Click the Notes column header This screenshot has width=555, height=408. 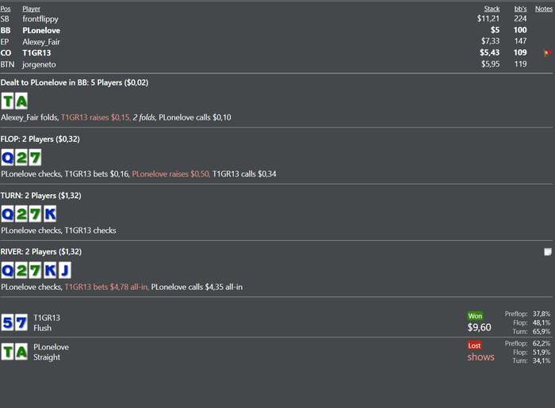(544, 9)
